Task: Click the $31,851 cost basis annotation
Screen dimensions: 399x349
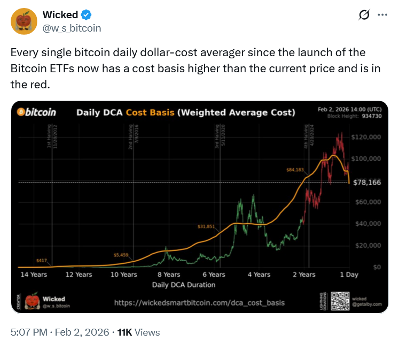Action: click(206, 226)
